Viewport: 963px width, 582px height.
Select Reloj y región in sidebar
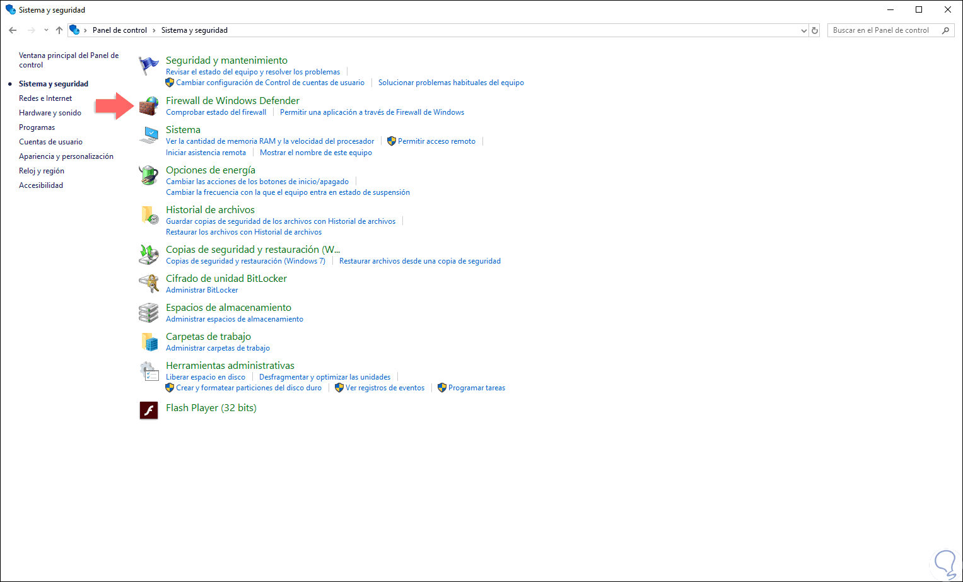(42, 171)
